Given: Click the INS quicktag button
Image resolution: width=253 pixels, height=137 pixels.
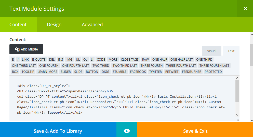Looking at the screenshot, I should (x=60, y=59).
